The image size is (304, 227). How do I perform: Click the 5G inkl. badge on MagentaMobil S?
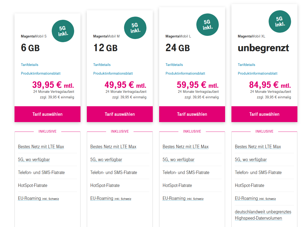[x=63, y=31]
